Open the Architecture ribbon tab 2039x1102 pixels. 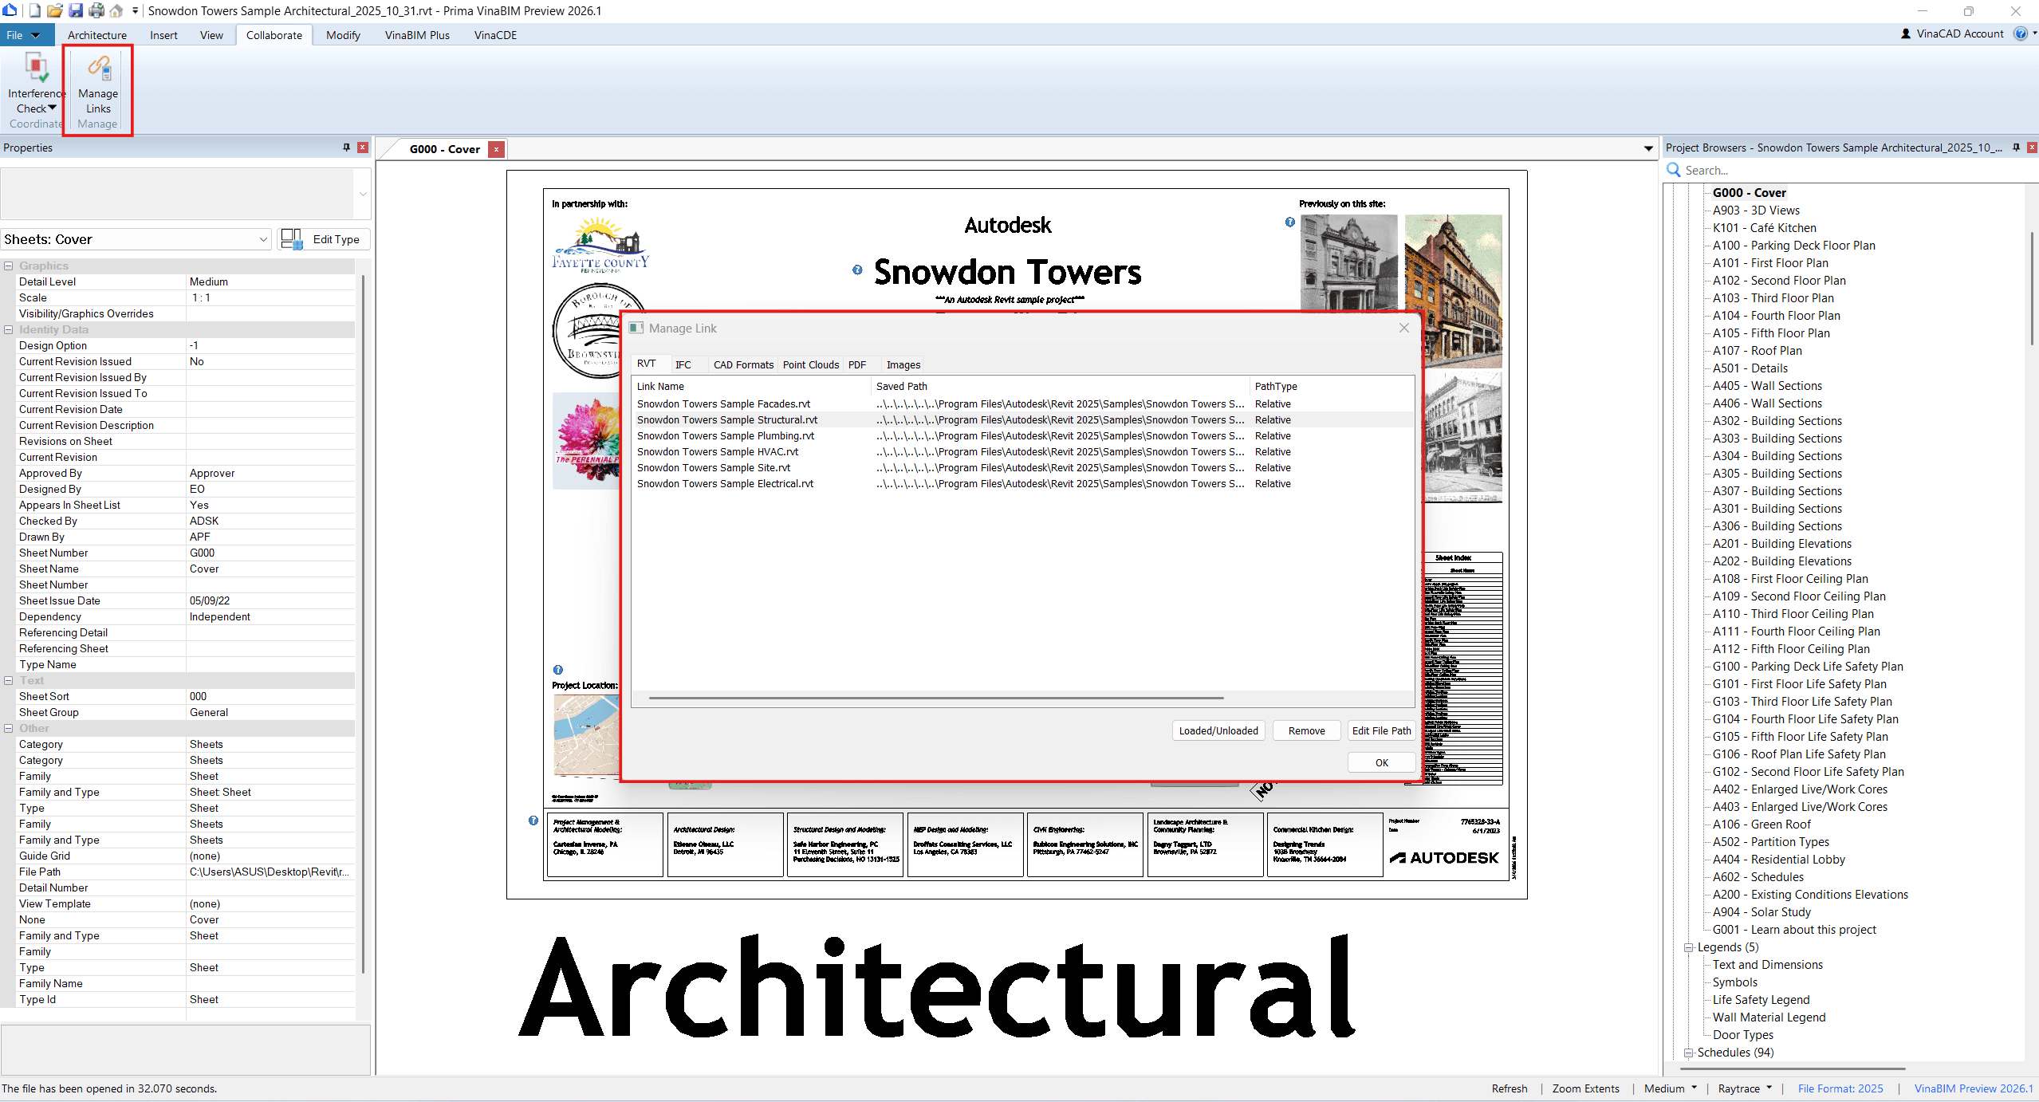pos(96,35)
